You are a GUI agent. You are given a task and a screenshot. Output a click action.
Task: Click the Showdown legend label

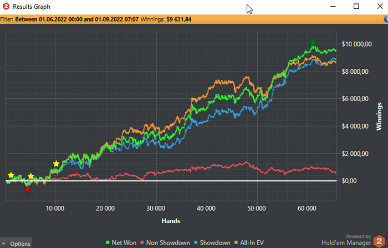coord(215,243)
